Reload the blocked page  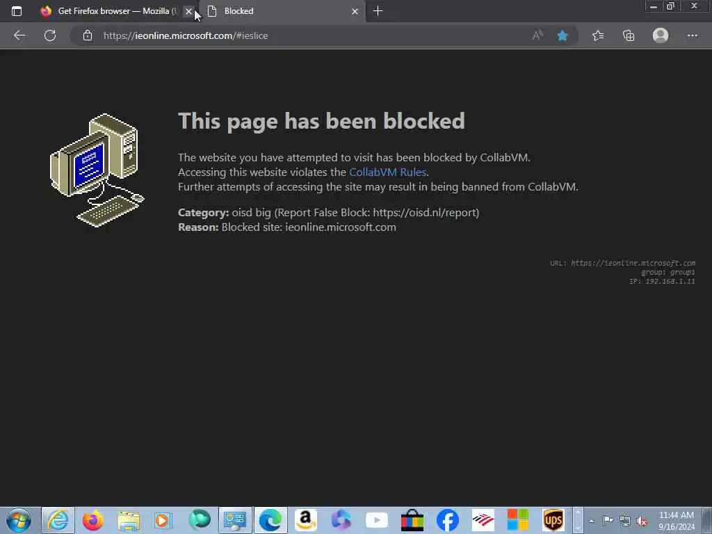coord(50,35)
